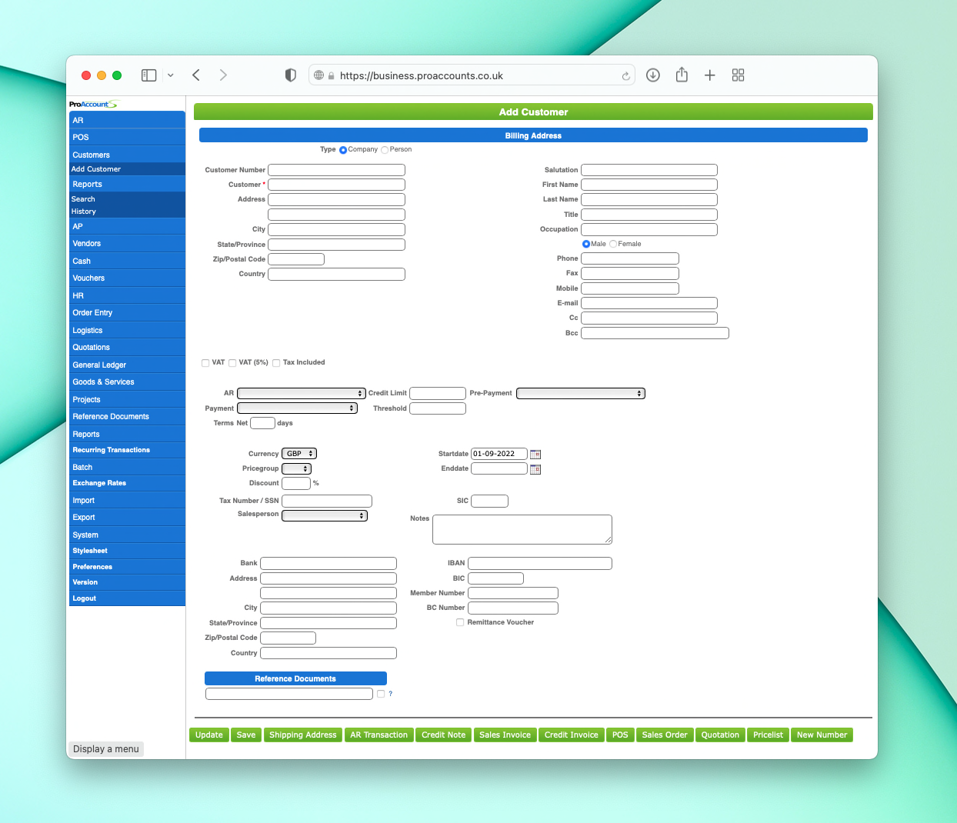This screenshot has height=823, width=957.
Task: Open the privacy shield icon
Action: point(290,75)
